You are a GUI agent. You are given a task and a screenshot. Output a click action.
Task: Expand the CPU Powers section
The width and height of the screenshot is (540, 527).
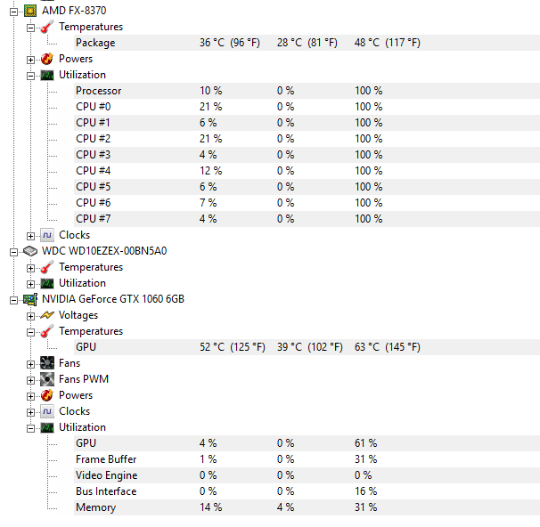coord(30,61)
